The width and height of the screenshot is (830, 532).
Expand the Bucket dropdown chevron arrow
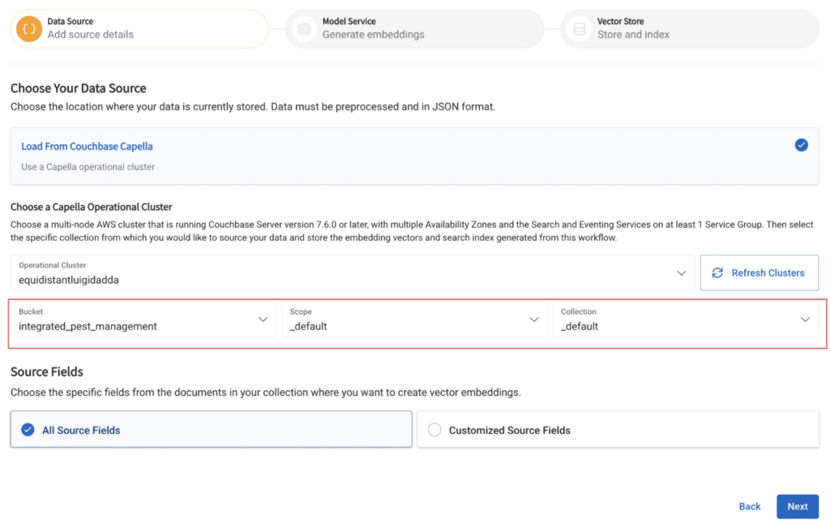pyautogui.click(x=263, y=320)
